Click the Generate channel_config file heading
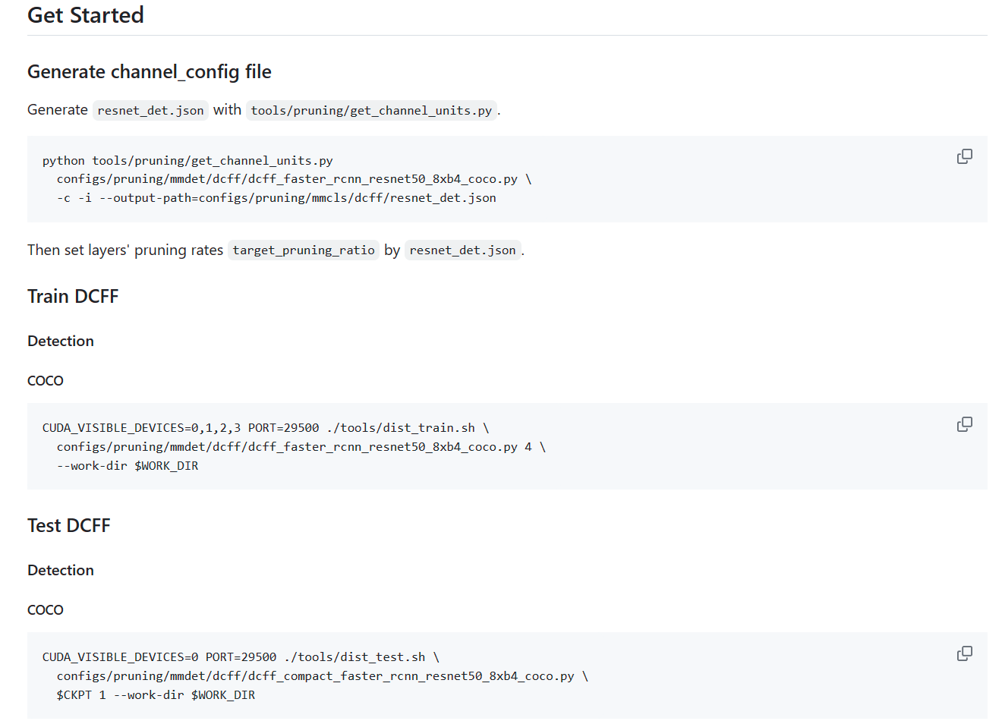This screenshot has height=721, width=1002. pos(149,71)
